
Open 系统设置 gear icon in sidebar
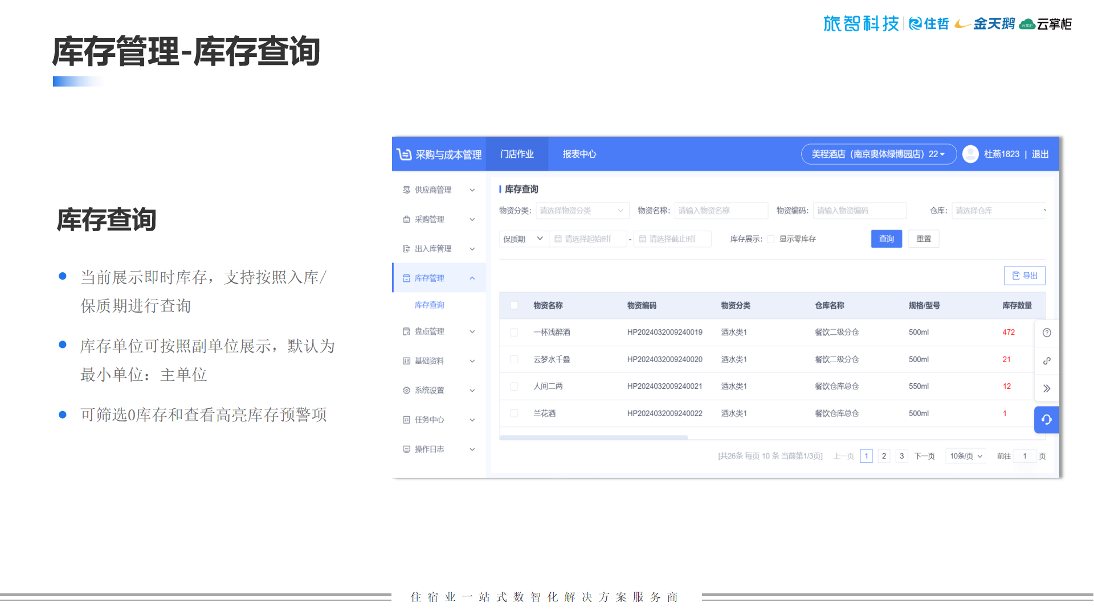click(406, 390)
